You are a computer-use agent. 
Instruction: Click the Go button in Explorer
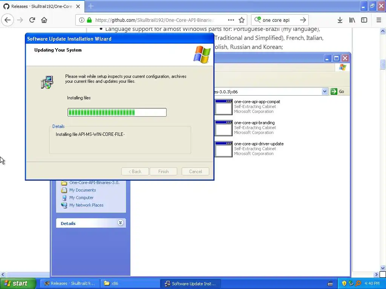pyautogui.click(x=337, y=91)
